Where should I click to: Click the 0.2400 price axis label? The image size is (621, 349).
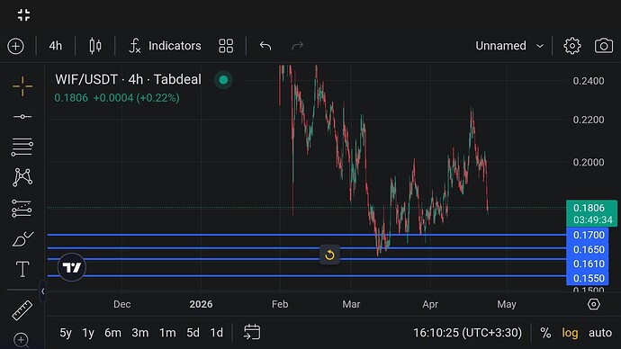(x=589, y=81)
